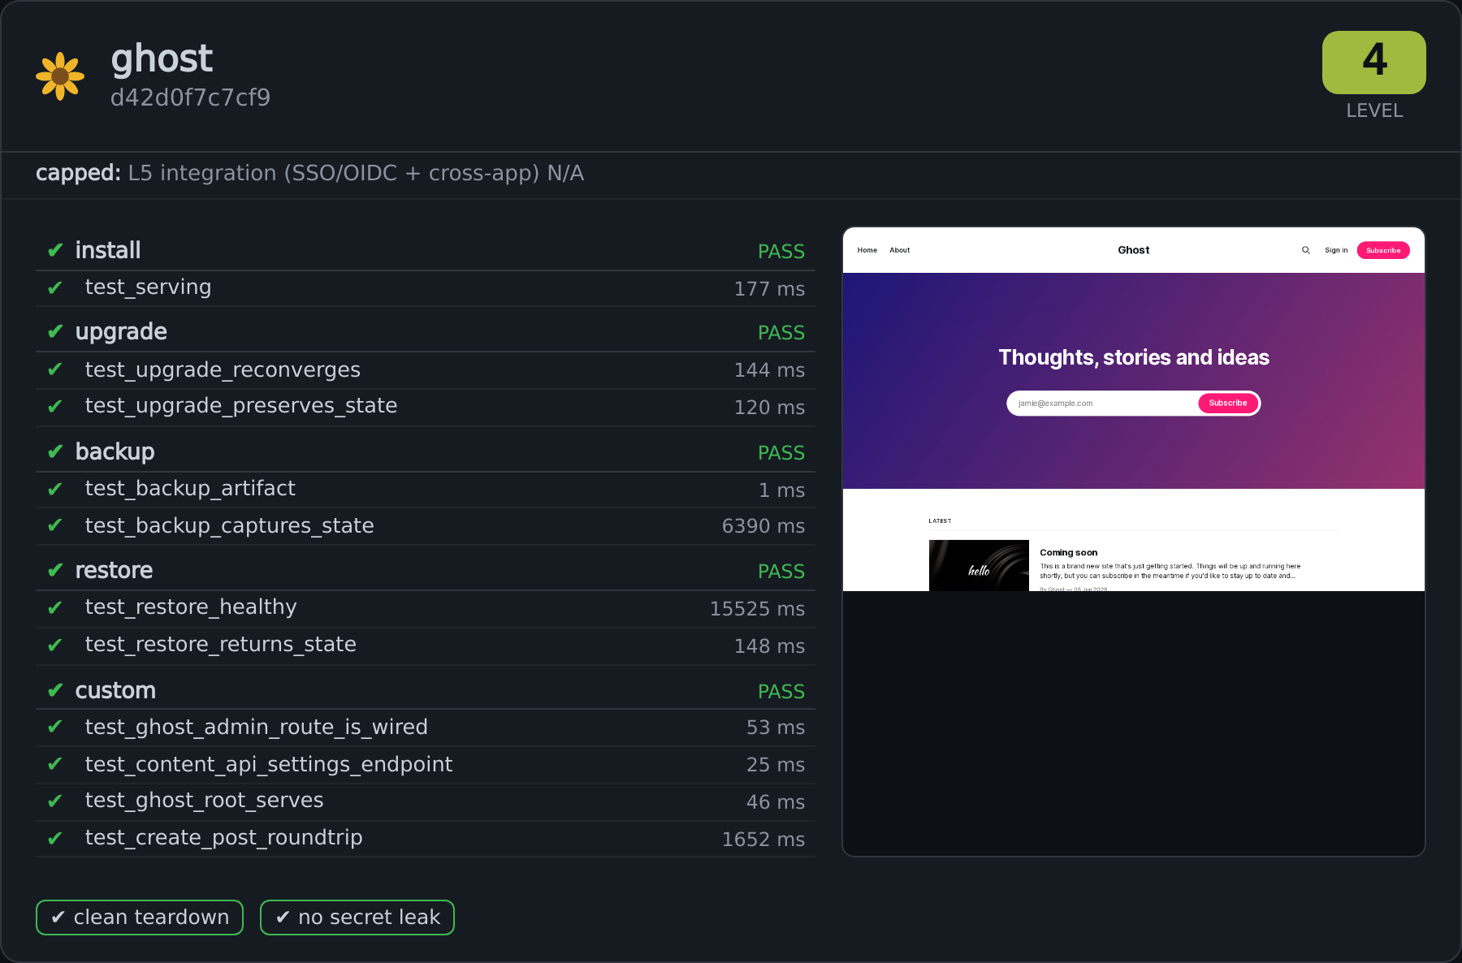Select the test_upgrade_preserves_state test name
The image size is (1462, 963).
(241, 406)
